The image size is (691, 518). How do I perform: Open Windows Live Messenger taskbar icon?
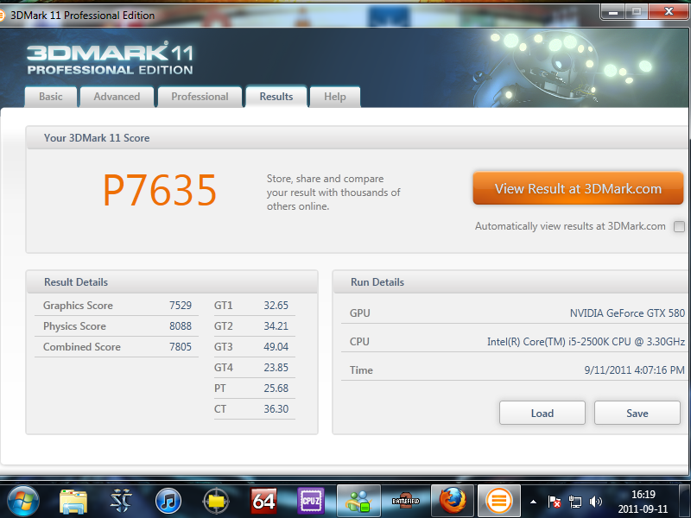click(x=358, y=501)
